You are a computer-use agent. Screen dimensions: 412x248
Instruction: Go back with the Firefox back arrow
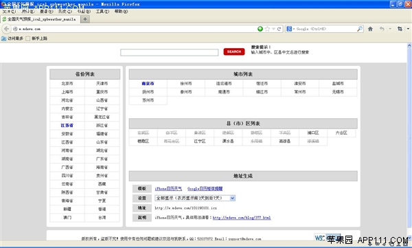click(7, 29)
